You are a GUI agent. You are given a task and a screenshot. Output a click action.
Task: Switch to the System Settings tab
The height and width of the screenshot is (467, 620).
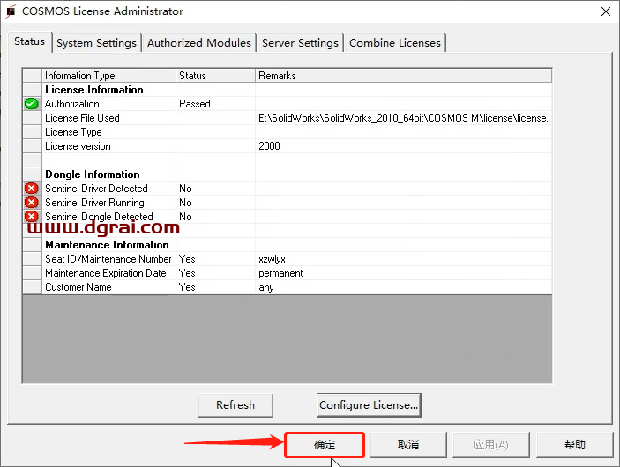coord(96,42)
